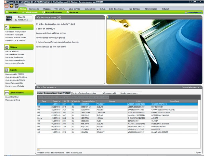Sort by the V.I.N. column header
Screen dimensions: 208x156
138,101
